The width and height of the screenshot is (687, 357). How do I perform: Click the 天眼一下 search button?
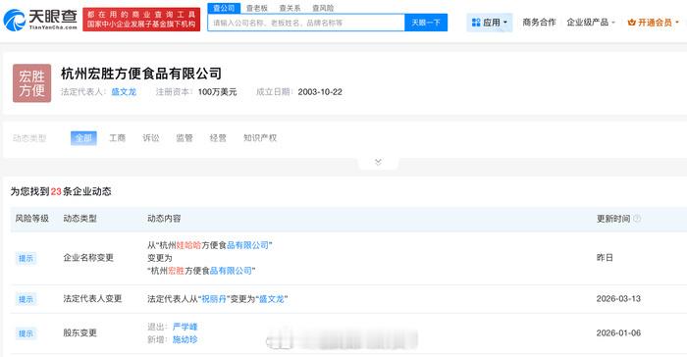click(x=426, y=23)
